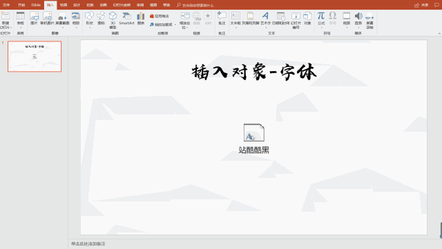Expand My Add-ins dropdown arrow
This screenshot has width=442, height=249.
[175, 25]
